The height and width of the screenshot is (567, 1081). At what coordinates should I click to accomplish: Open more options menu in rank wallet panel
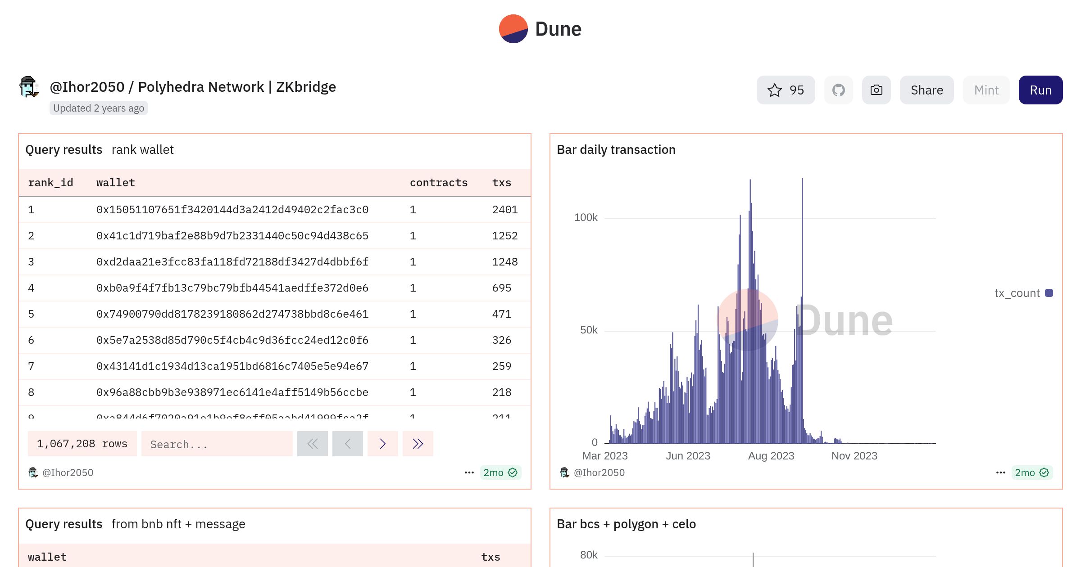[469, 472]
